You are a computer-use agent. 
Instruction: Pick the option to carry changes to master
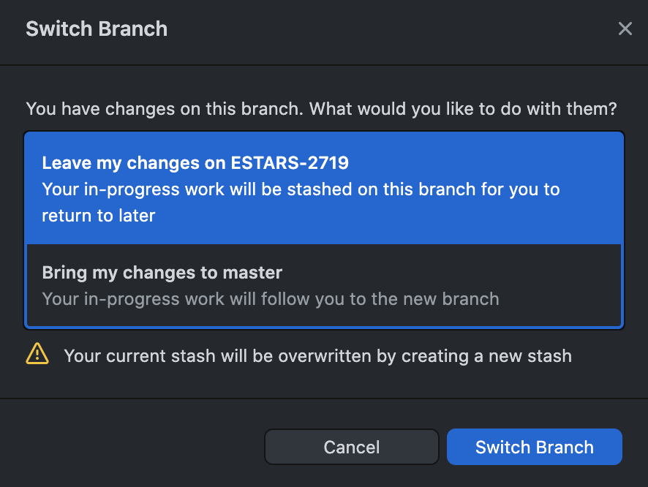(324, 285)
